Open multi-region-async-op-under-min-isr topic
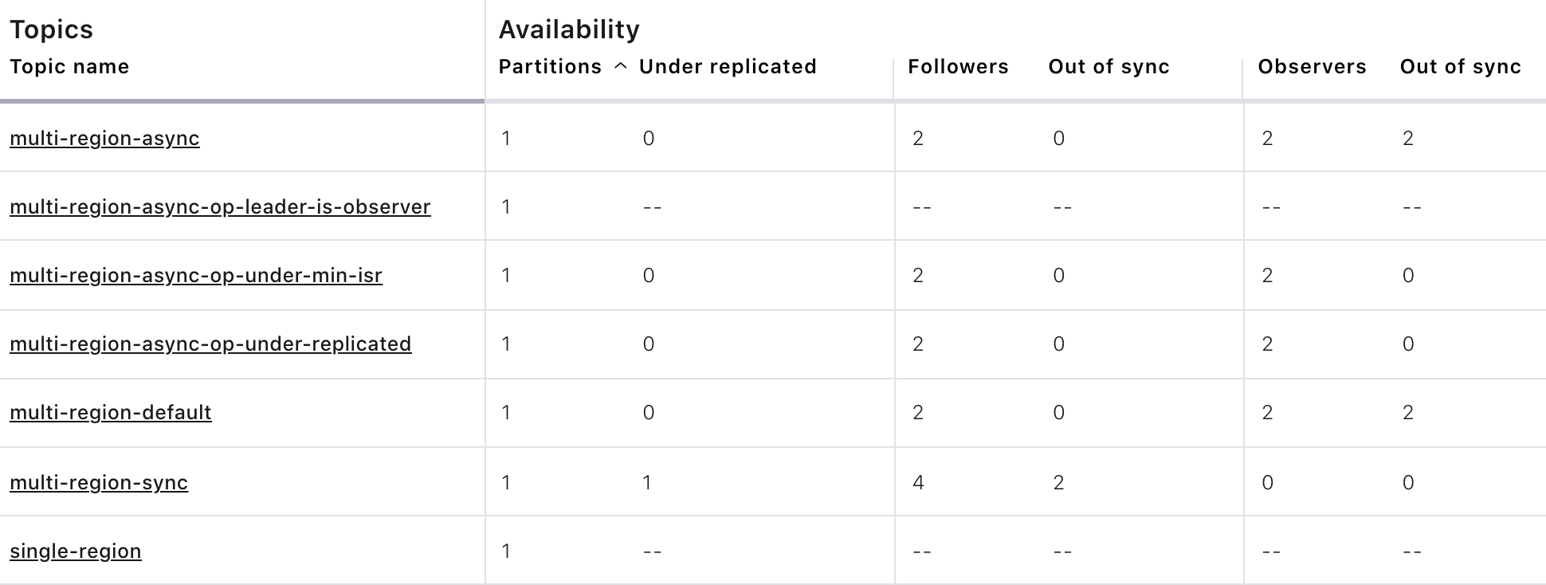Viewport: 1546px width, 585px height. tap(196, 275)
